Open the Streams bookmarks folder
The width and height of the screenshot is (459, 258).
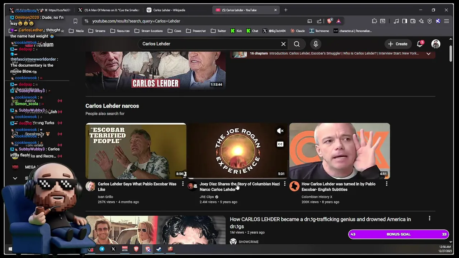pos(97,31)
